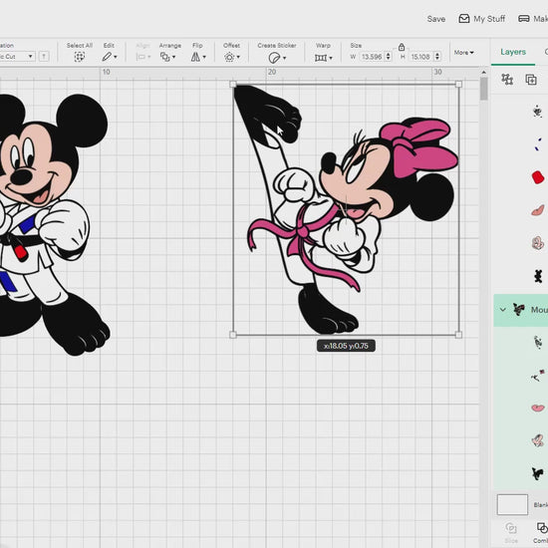Image resolution: width=548 pixels, height=548 pixels.
Task: Click the Slice tool icon
Action: (x=511, y=528)
